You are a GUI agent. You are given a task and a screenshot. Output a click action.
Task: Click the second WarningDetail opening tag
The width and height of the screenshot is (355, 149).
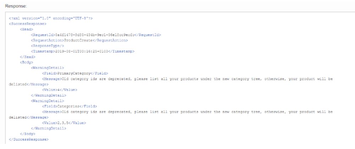point(47,101)
